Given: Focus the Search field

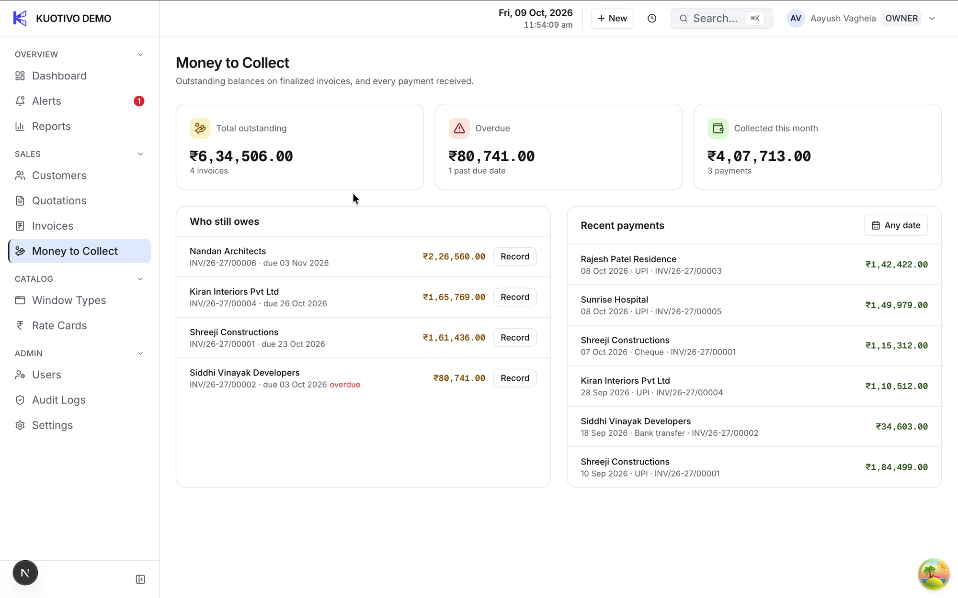Looking at the screenshot, I should [x=721, y=18].
